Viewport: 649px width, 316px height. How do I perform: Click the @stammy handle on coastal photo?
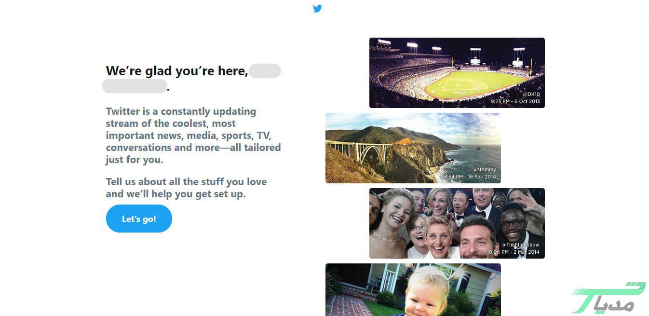(x=484, y=170)
